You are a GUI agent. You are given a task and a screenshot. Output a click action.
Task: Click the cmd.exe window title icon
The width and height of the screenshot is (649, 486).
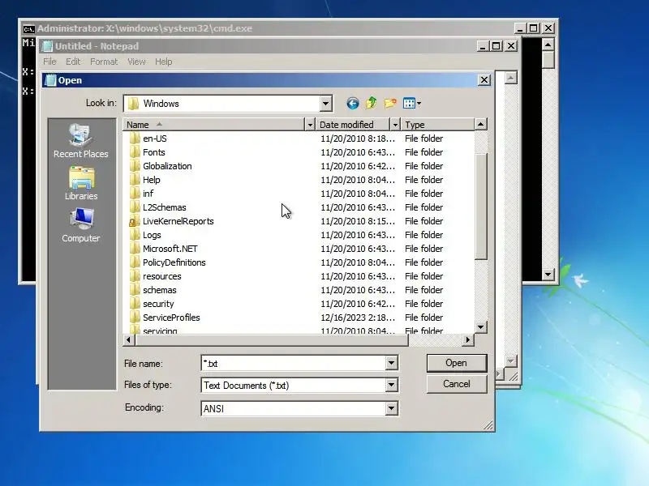(28, 28)
